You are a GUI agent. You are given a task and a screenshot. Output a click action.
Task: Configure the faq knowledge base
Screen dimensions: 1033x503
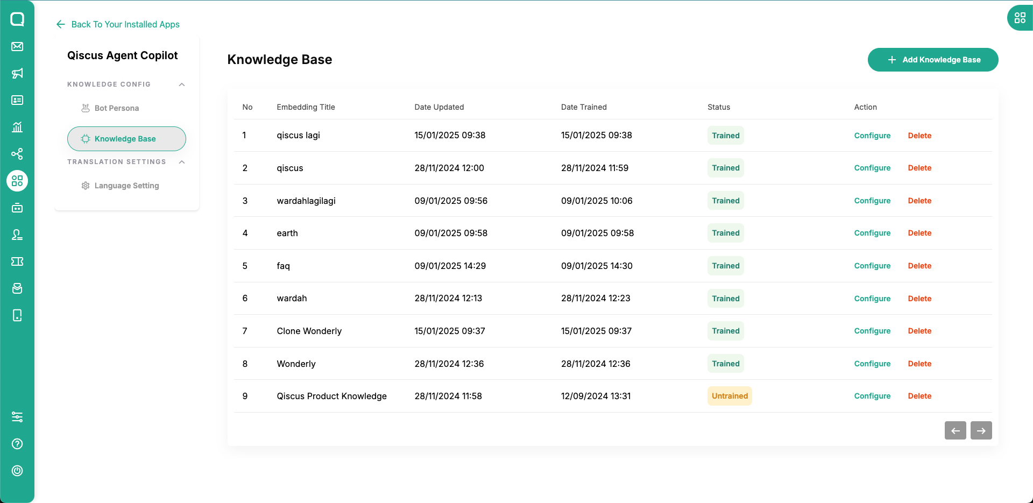coord(872,266)
